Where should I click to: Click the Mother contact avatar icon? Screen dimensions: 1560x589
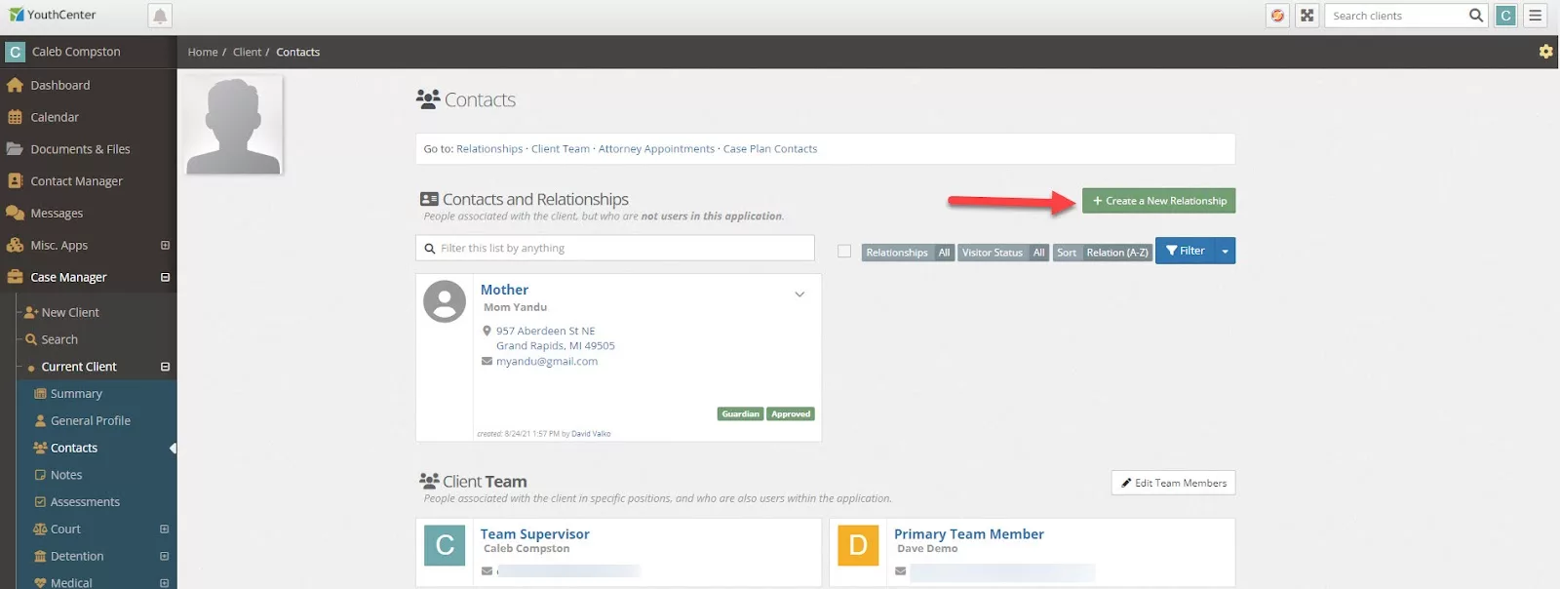point(445,301)
